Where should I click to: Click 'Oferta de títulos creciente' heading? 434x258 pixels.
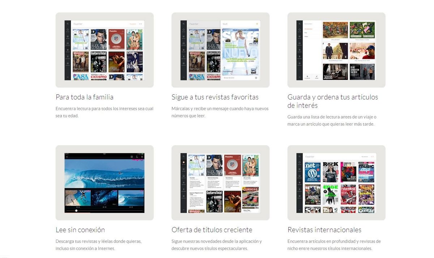click(212, 230)
